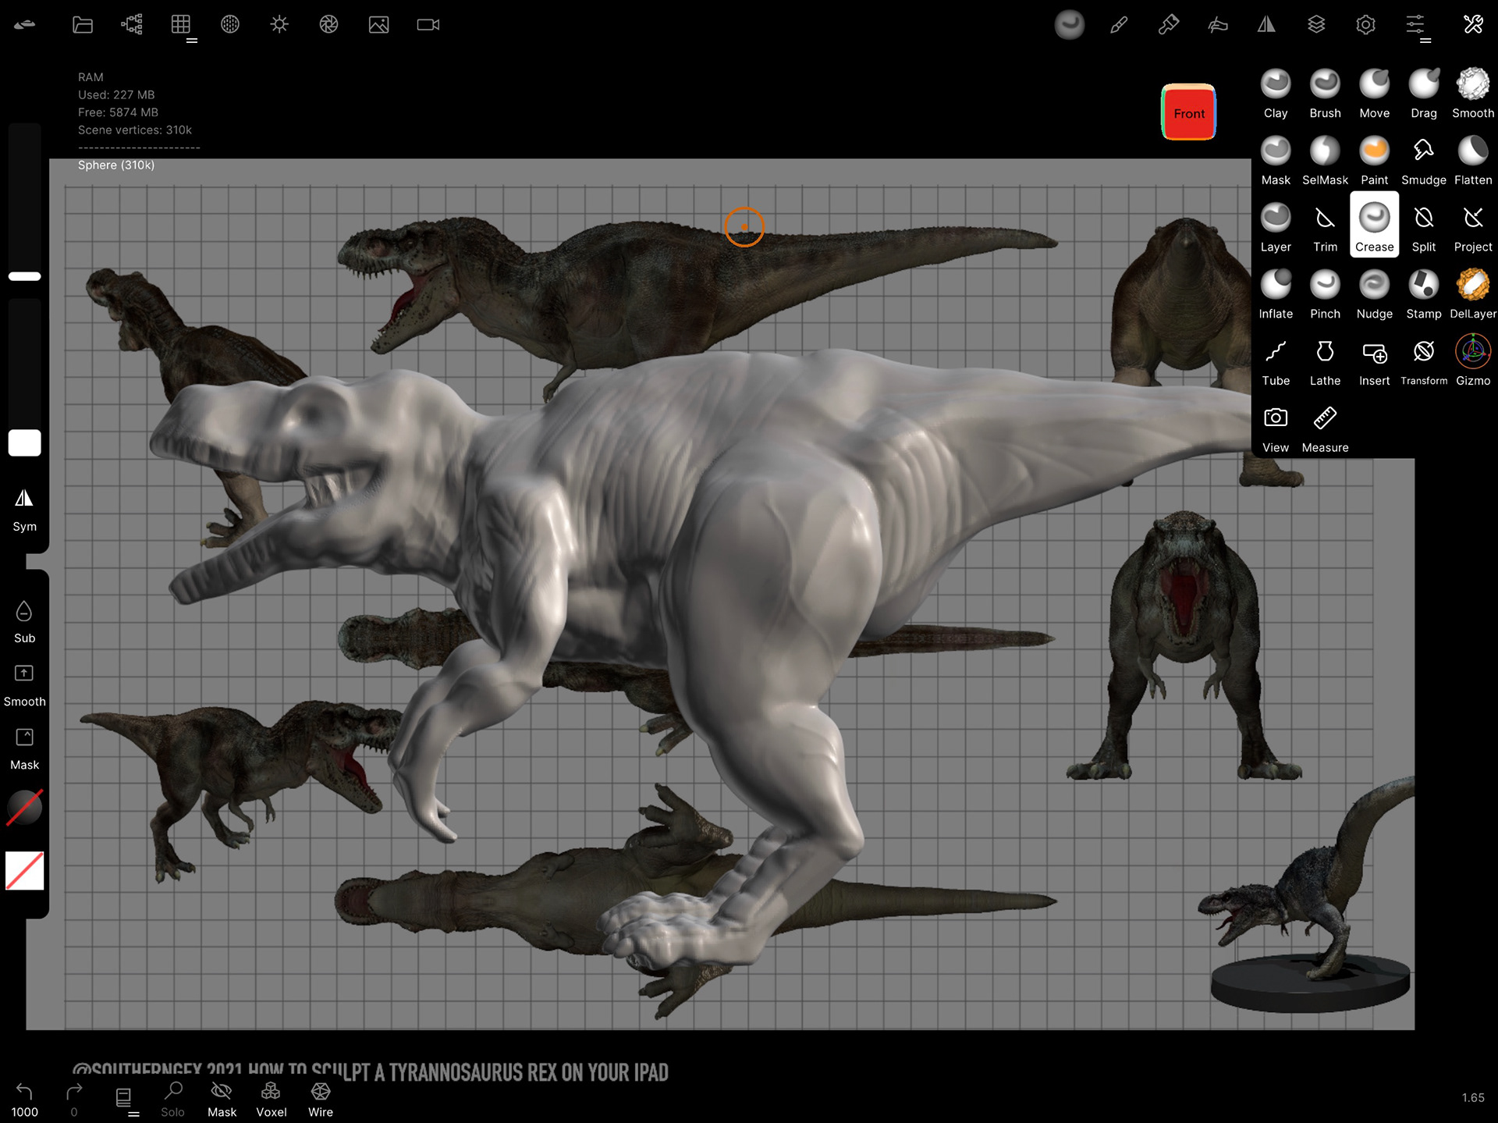Choose the Move tool
The height and width of the screenshot is (1123, 1498).
[x=1374, y=94]
